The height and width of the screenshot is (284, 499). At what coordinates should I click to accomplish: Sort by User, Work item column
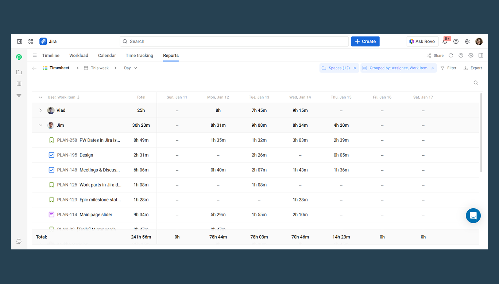(x=64, y=97)
